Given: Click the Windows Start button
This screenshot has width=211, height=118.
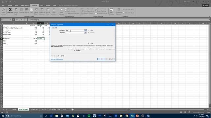Looking at the screenshot, I should (2, 116).
